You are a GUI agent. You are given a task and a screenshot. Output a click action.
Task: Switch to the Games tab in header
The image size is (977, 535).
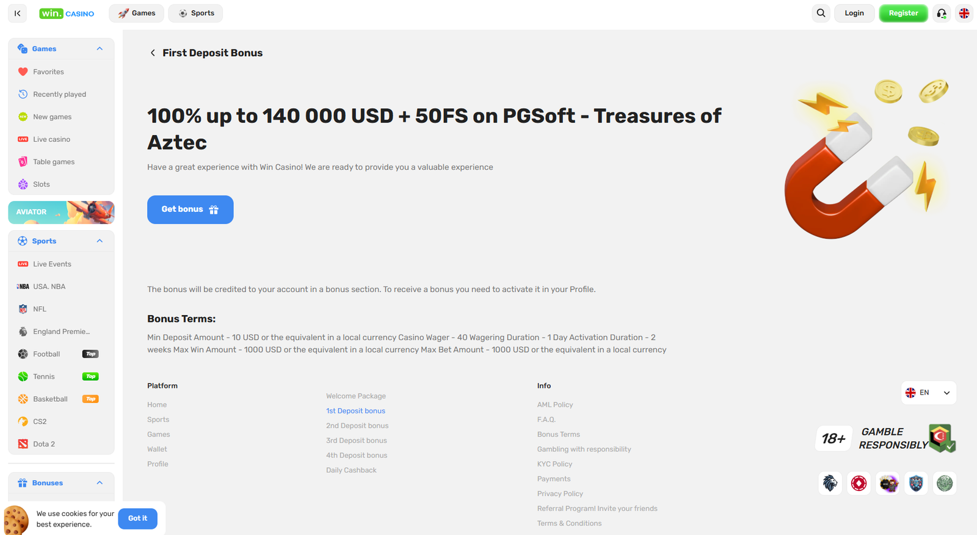click(136, 13)
